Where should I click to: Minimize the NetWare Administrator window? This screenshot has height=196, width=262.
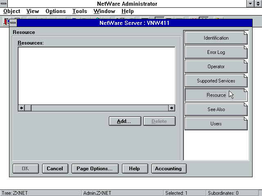click(250, 4)
